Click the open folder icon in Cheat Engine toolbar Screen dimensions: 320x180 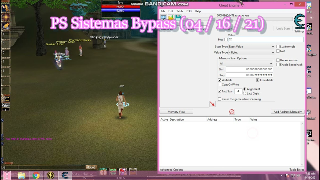[x=171, y=17]
